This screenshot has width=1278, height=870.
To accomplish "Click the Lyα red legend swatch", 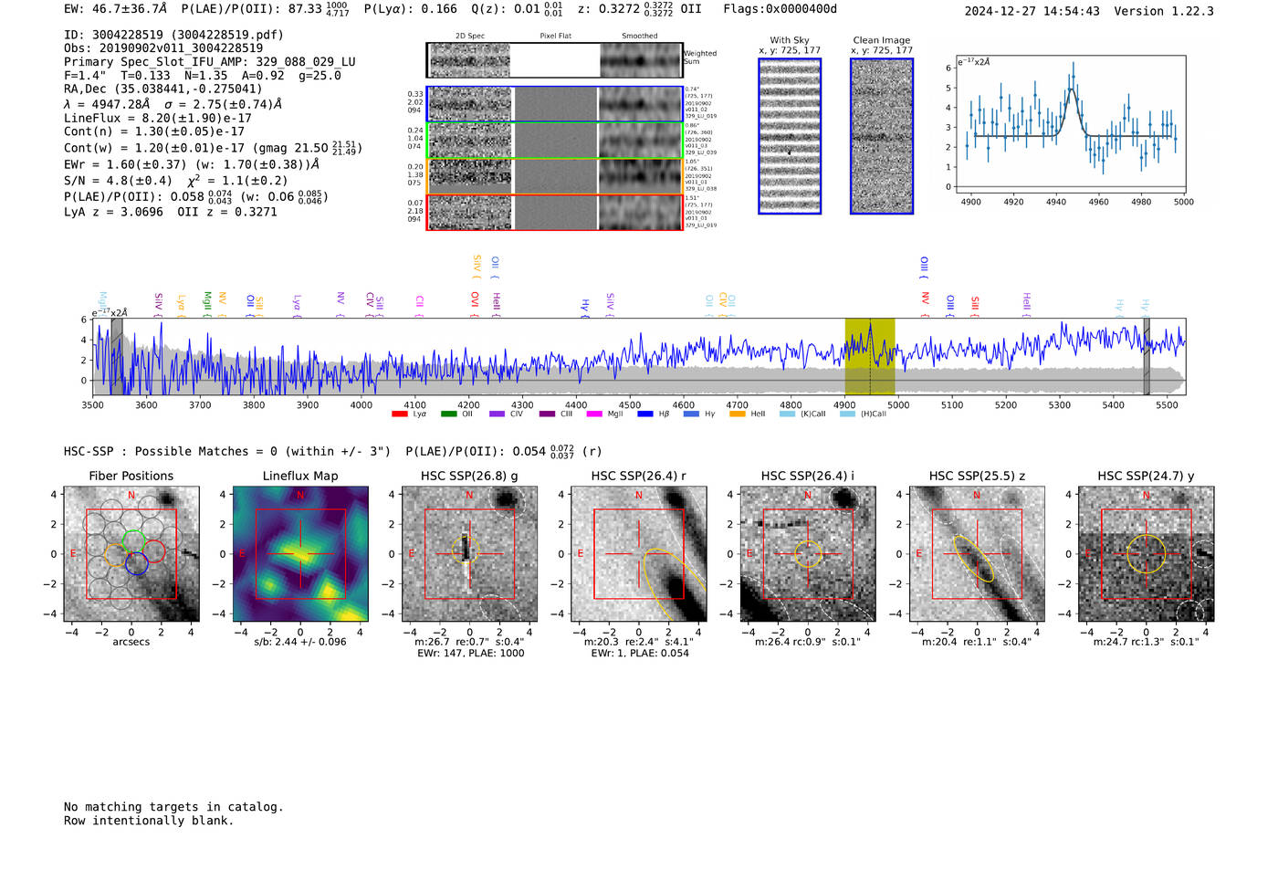I will click(x=399, y=414).
